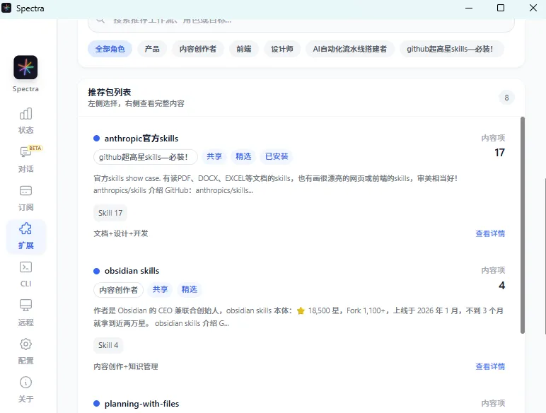
Task: Click the count badge 8 in list header
Action: (x=506, y=98)
